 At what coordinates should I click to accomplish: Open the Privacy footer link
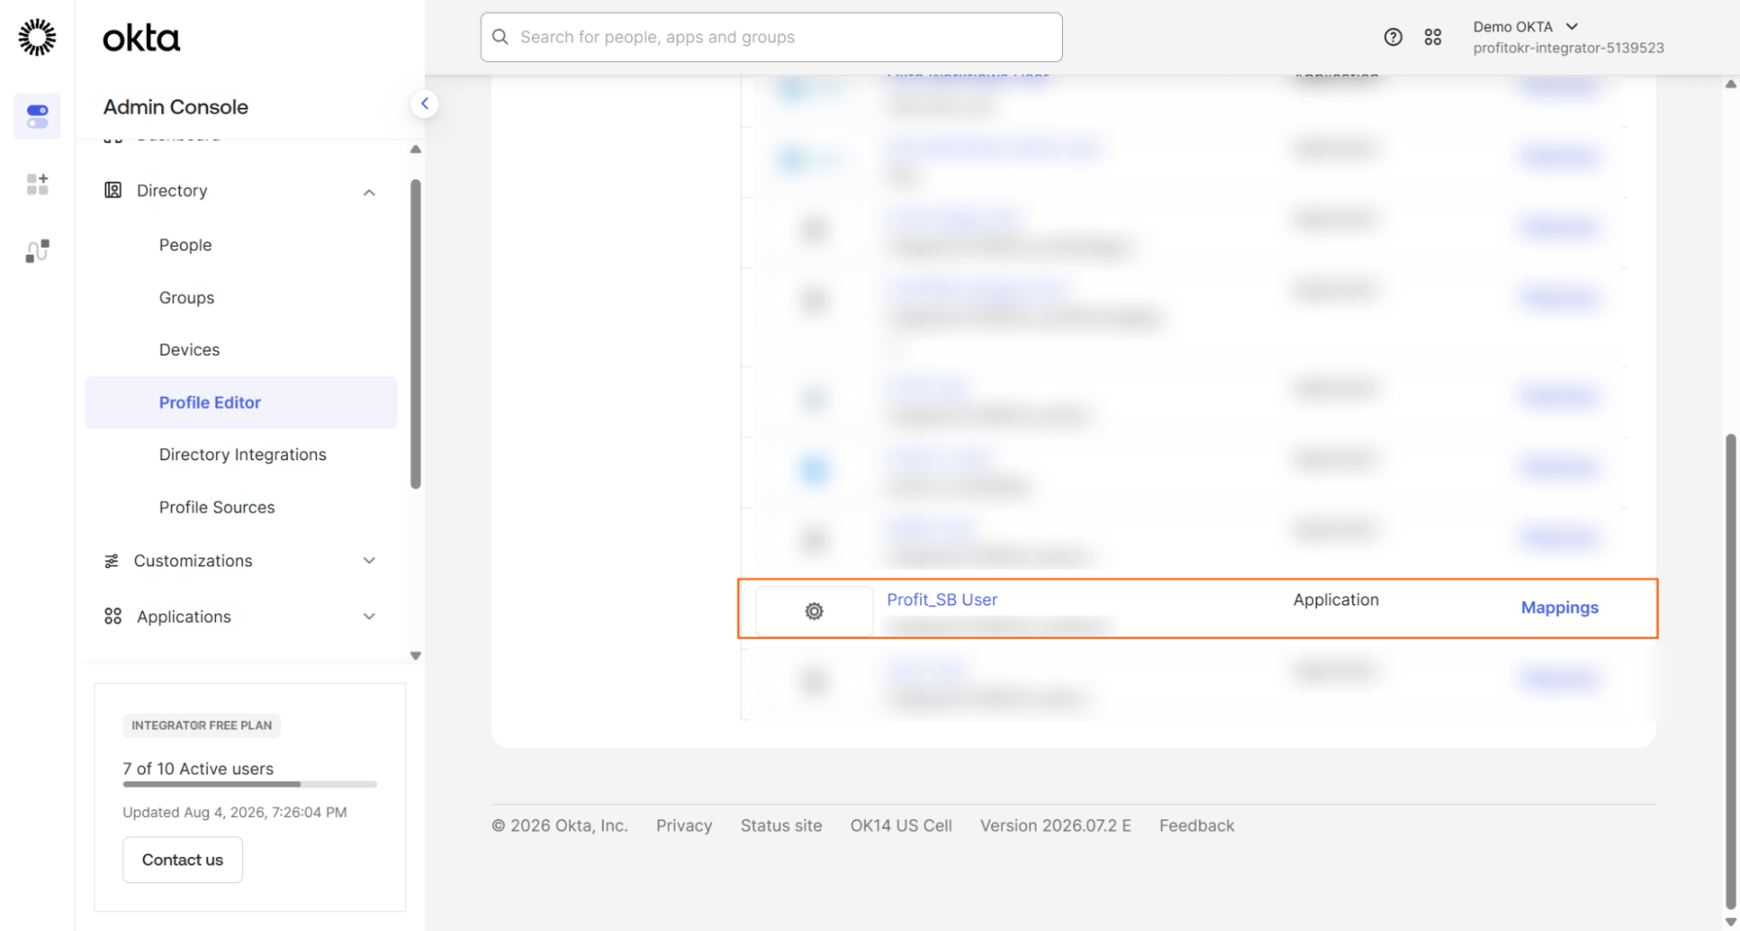(684, 826)
